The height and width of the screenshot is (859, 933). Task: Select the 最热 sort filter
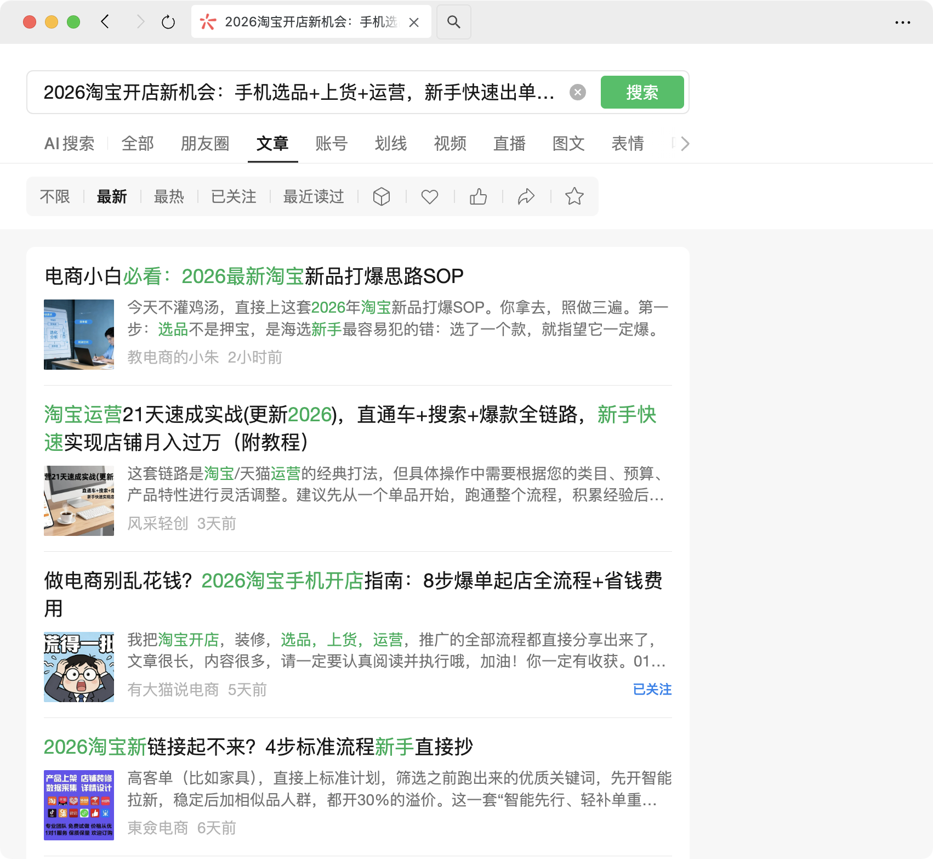pyautogui.click(x=169, y=196)
